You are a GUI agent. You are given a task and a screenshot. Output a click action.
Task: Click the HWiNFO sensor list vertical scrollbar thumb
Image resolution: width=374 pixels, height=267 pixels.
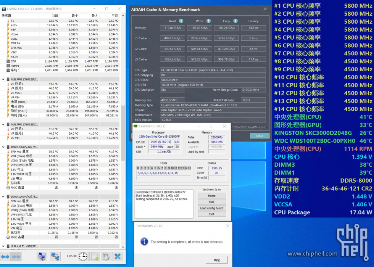coord(123,132)
